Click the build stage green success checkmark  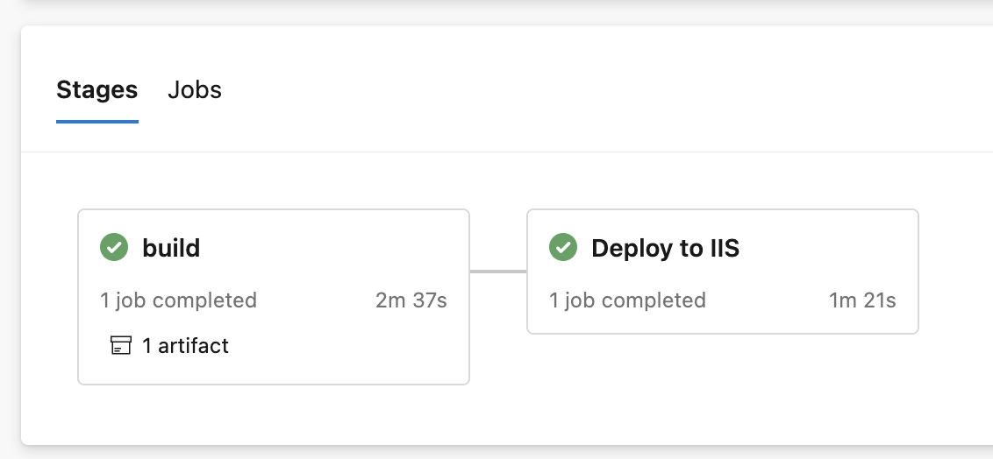point(114,248)
